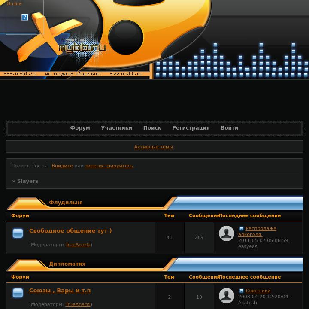Open forum Свободное общение тут )
Viewport: 309px width, 309px height.
[x=70, y=231]
